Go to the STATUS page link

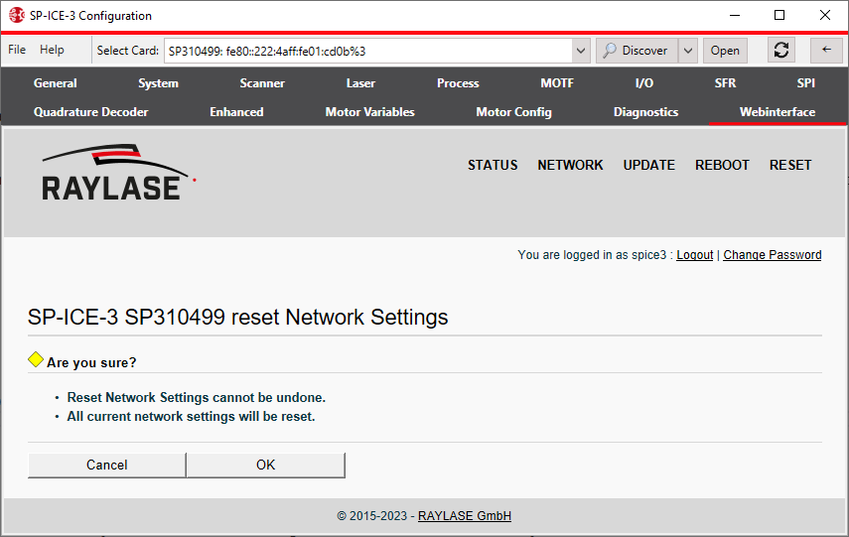(x=493, y=165)
